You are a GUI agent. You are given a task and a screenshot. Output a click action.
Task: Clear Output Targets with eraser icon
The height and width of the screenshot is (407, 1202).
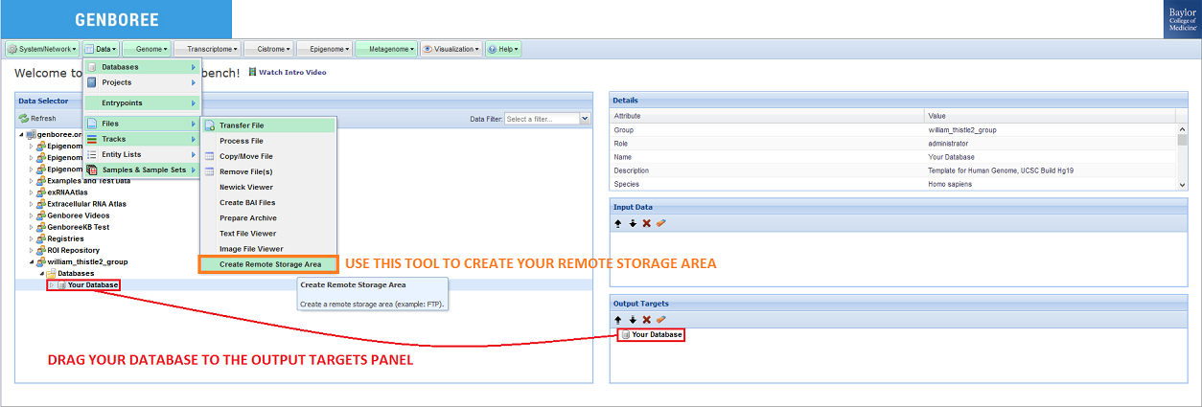pyautogui.click(x=661, y=319)
